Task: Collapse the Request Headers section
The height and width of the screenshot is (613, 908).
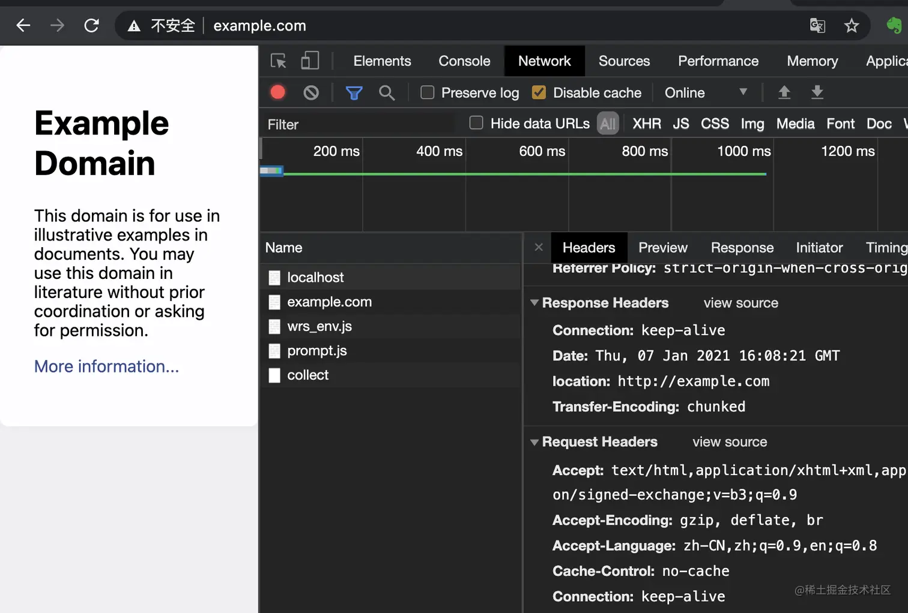Action: (534, 442)
